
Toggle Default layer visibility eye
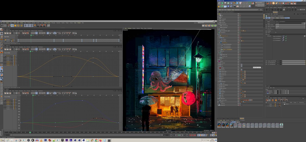click(276, 91)
